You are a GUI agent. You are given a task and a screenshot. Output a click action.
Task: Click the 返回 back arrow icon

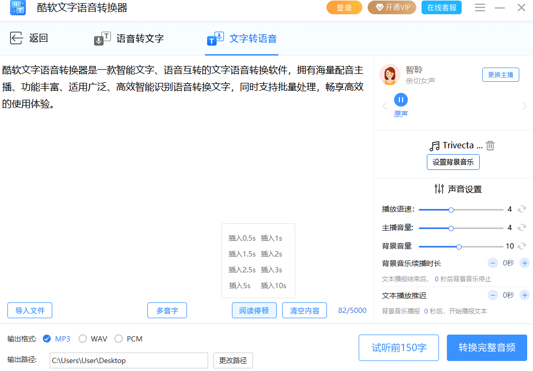[x=16, y=37]
